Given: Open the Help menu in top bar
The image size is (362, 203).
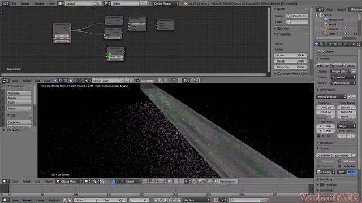Looking at the screenshot, I should pos(51,3).
